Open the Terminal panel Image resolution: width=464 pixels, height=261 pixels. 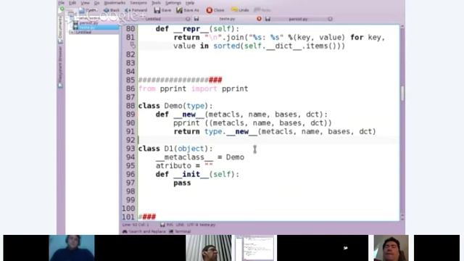[181, 231]
